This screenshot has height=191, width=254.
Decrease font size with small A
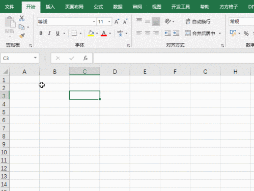(x=125, y=21)
